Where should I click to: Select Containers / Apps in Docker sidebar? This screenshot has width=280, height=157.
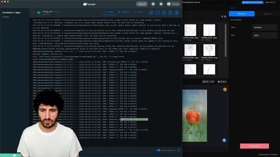pos(11,13)
